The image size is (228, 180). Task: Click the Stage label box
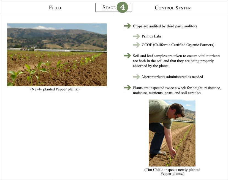[x=114, y=7]
